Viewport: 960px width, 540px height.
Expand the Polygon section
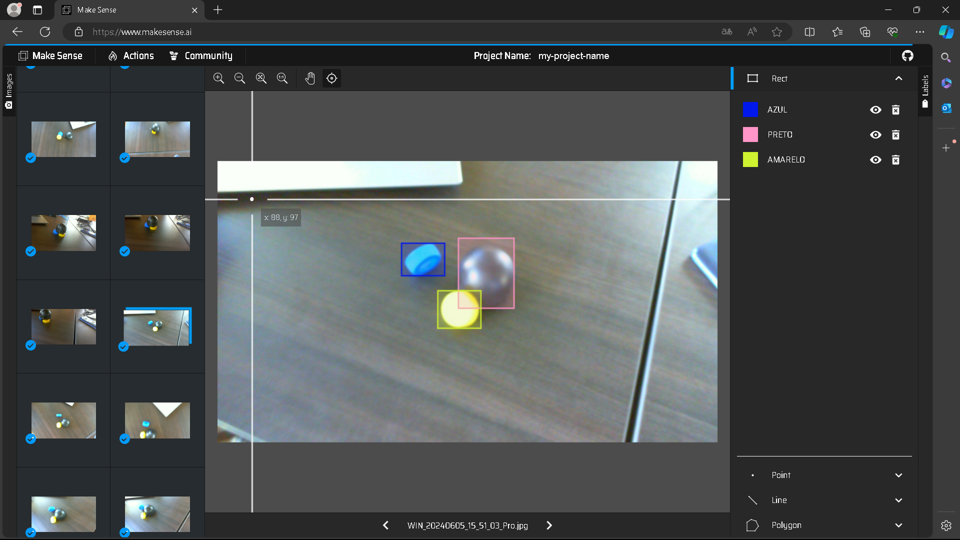pyautogui.click(x=898, y=525)
